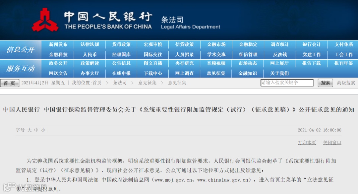Click the 条法司 department title in header
This screenshot has width=358, height=194.
(172, 20)
